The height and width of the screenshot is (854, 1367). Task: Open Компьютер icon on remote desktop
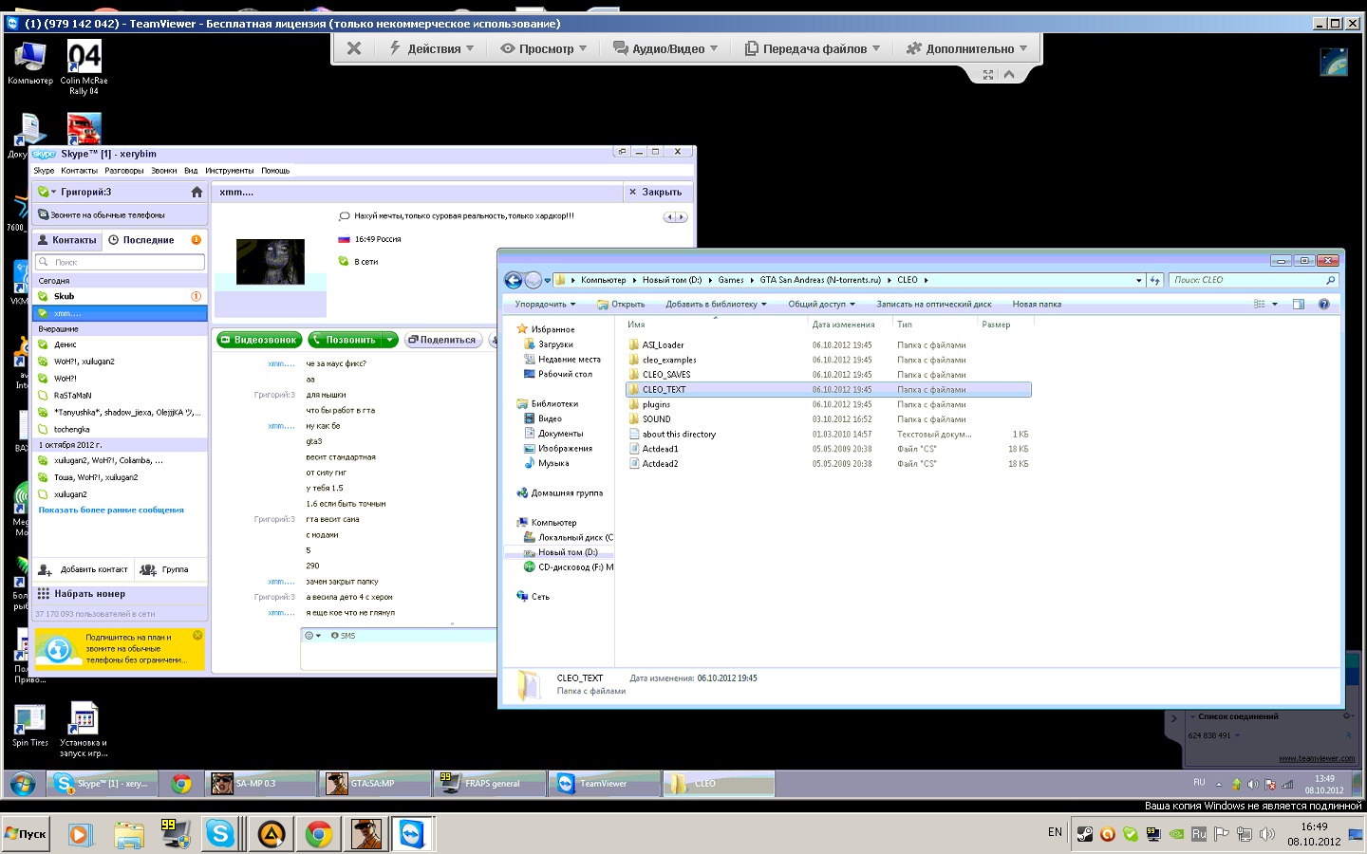pyautogui.click(x=30, y=63)
